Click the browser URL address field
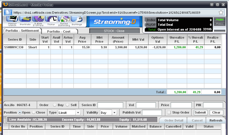This screenshot has height=135, width=229. pos(115,13)
